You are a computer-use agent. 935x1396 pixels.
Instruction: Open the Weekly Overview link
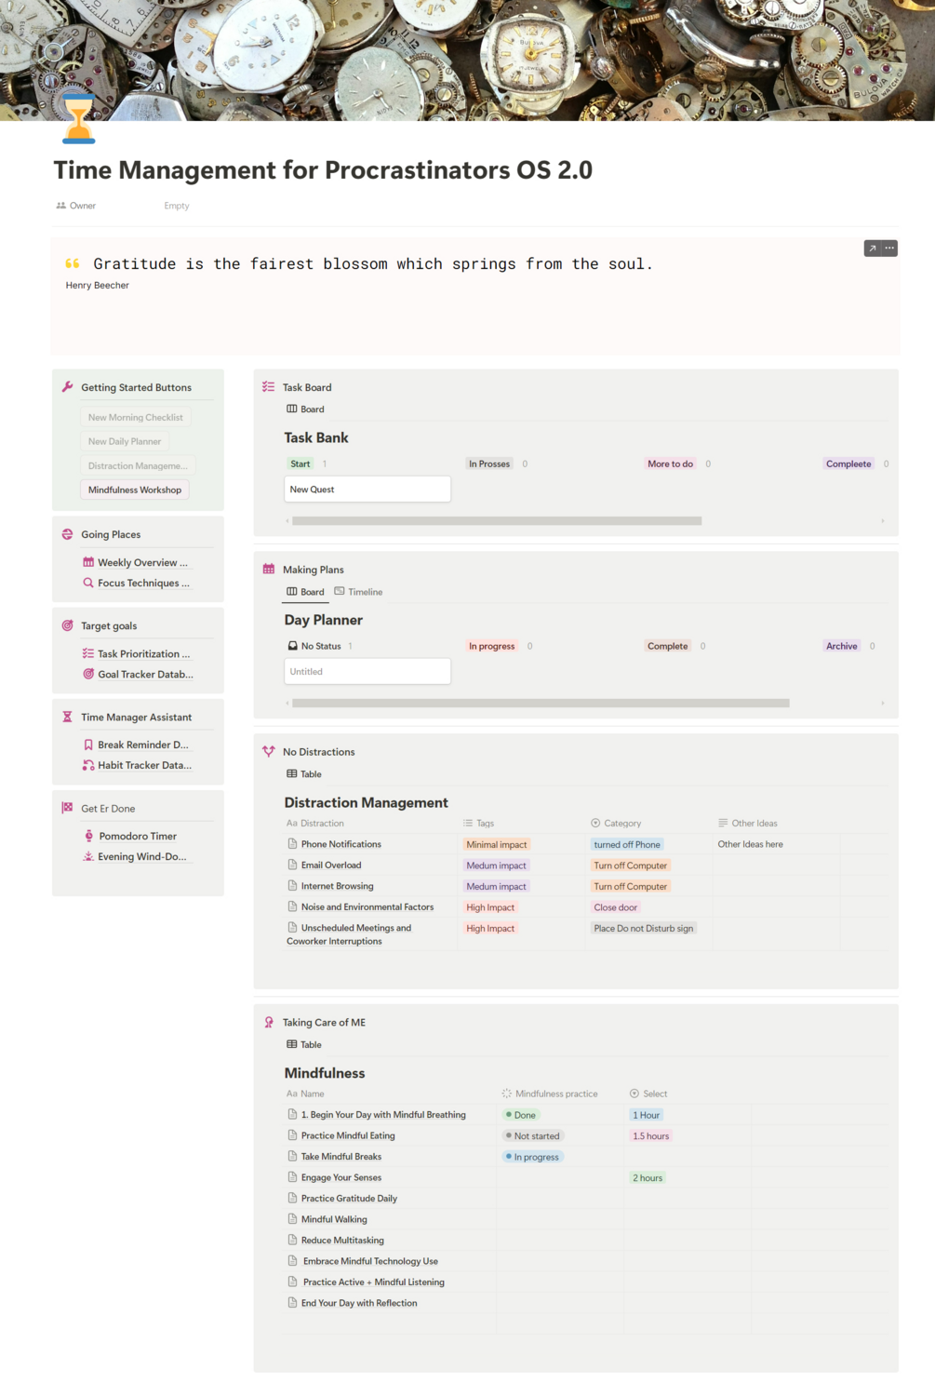(x=135, y=562)
